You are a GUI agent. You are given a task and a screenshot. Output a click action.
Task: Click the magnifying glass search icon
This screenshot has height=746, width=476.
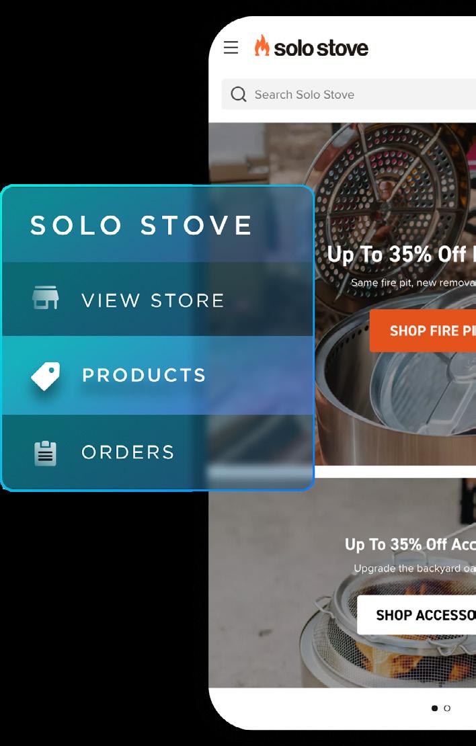pyautogui.click(x=239, y=94)
